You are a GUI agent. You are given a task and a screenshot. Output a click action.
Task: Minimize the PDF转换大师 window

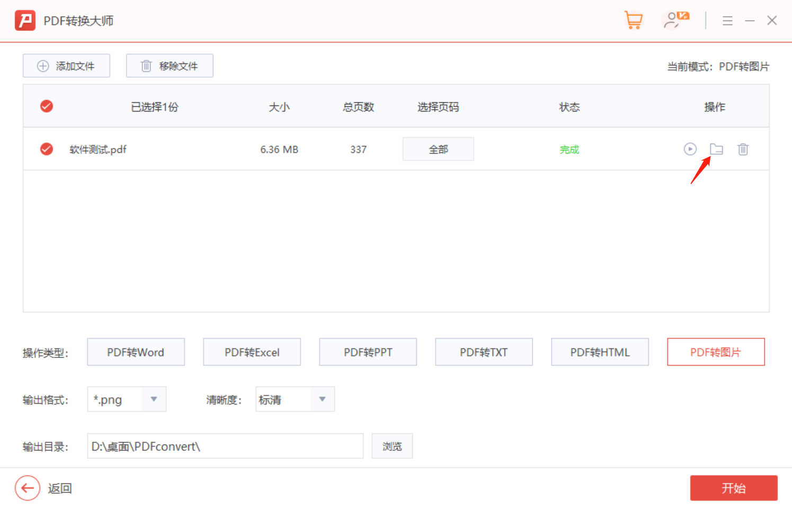pos(750,21)
